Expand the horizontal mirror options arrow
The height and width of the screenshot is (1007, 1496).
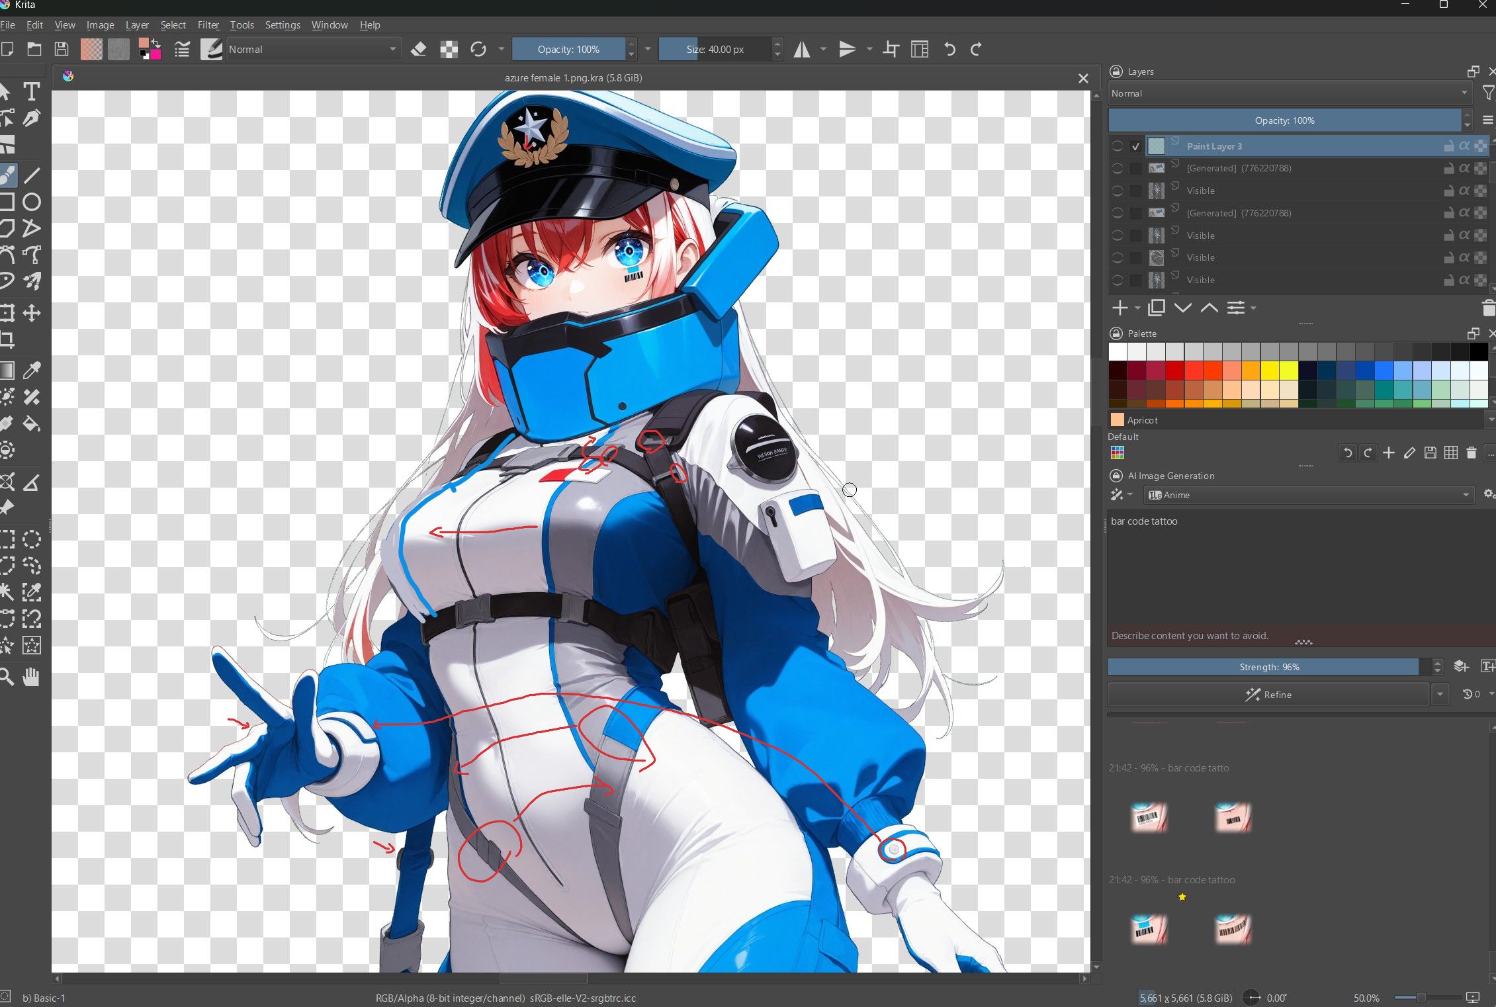(823, 50)
